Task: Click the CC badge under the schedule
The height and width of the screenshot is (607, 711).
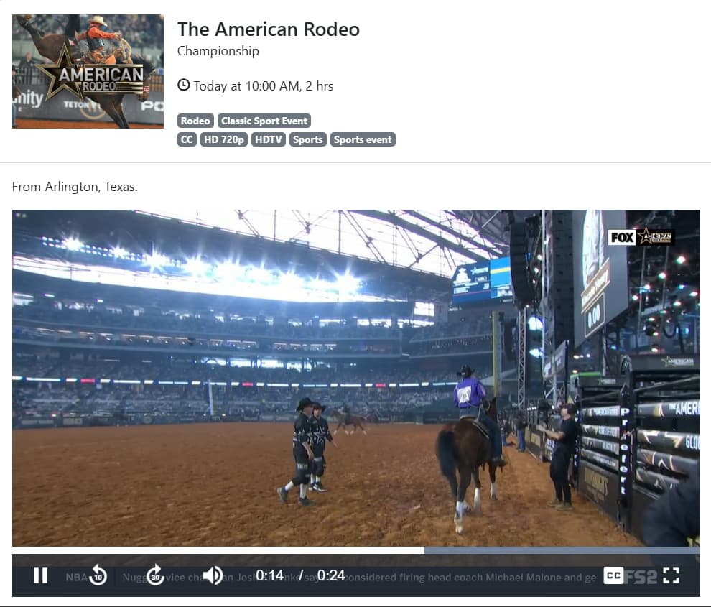Action: pyautogui.click(x=187, y=139)
